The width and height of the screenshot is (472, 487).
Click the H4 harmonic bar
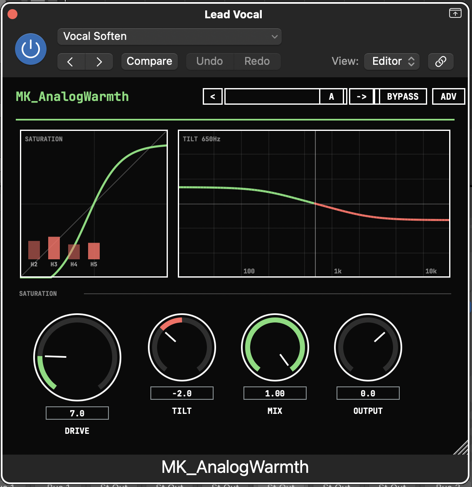(74, 252)
